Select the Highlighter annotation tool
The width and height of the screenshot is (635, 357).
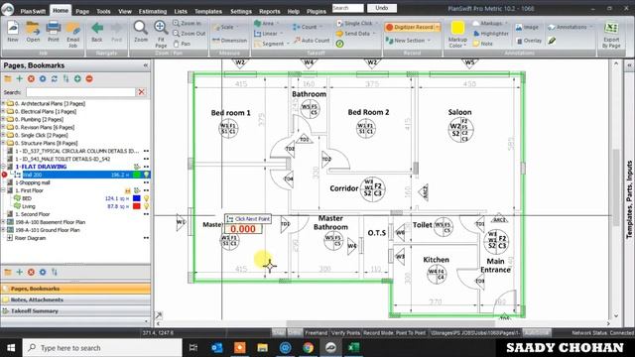point(491,34)
